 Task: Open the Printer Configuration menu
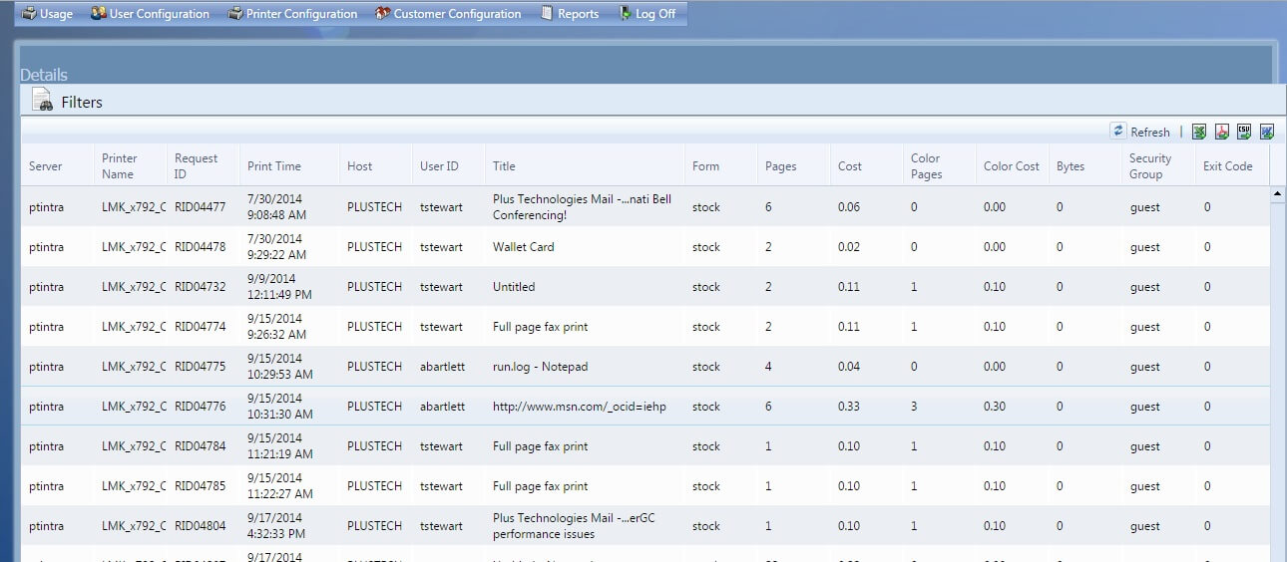(292, 14)
